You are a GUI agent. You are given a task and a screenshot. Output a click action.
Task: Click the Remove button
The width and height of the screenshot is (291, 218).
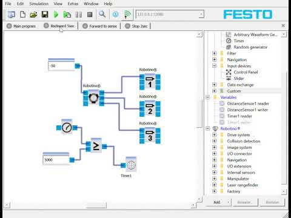pyautogui.click(x=272, y=202)
